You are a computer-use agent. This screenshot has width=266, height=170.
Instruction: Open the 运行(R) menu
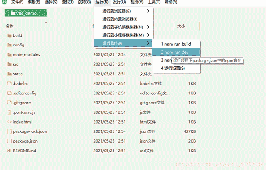click(x=102, y=2)
